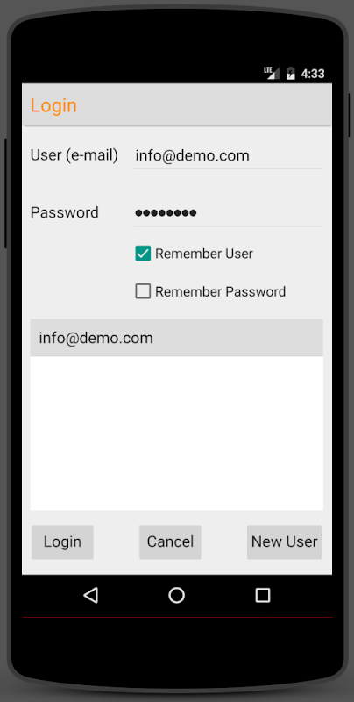Image resolution: width=354 pixels, height=702 pixels.
Task: Tap the Android back navigation triangle
Action: click(91, 595)
